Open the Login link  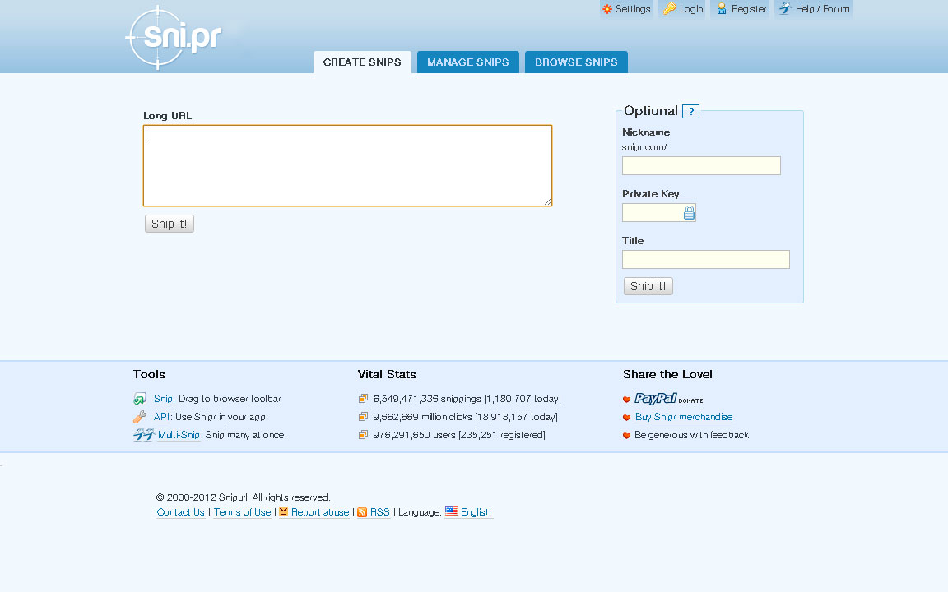coord(684,9)
